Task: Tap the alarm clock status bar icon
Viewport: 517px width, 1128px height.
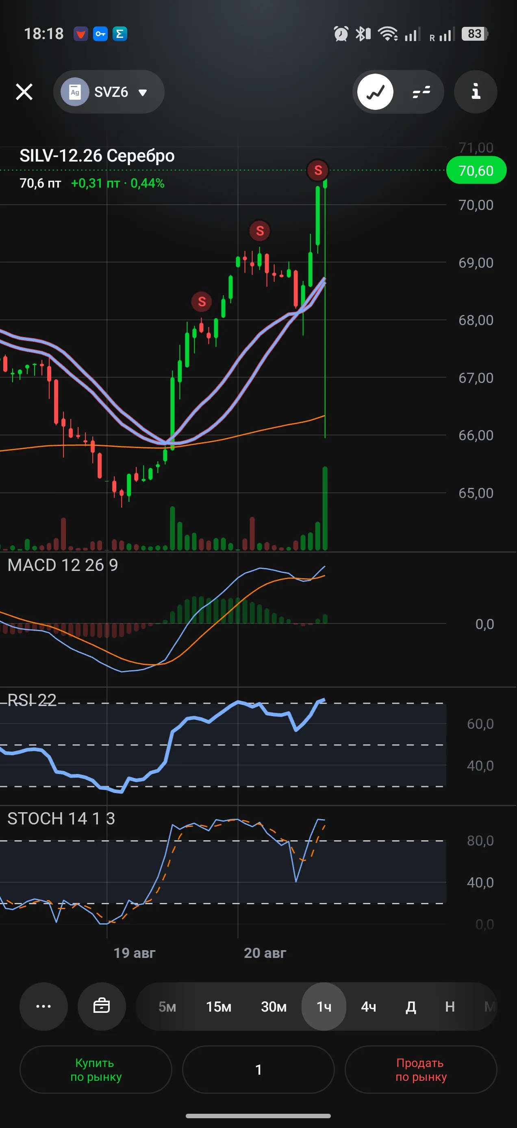Action: (341, 34)
